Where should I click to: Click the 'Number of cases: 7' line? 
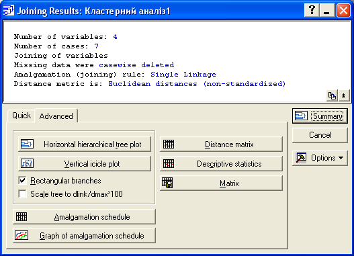[56, 46]
